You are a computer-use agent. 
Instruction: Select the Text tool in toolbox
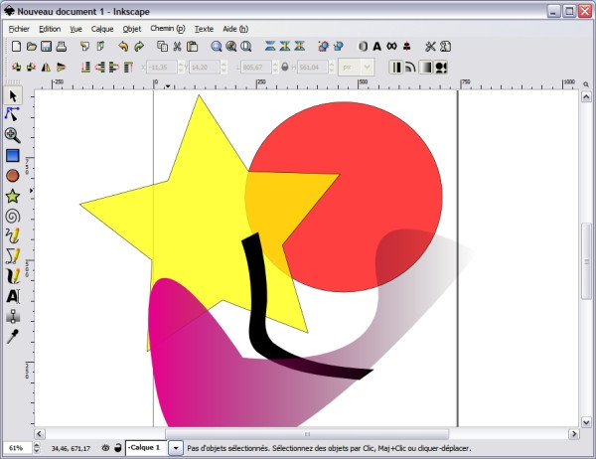(13, 296)
